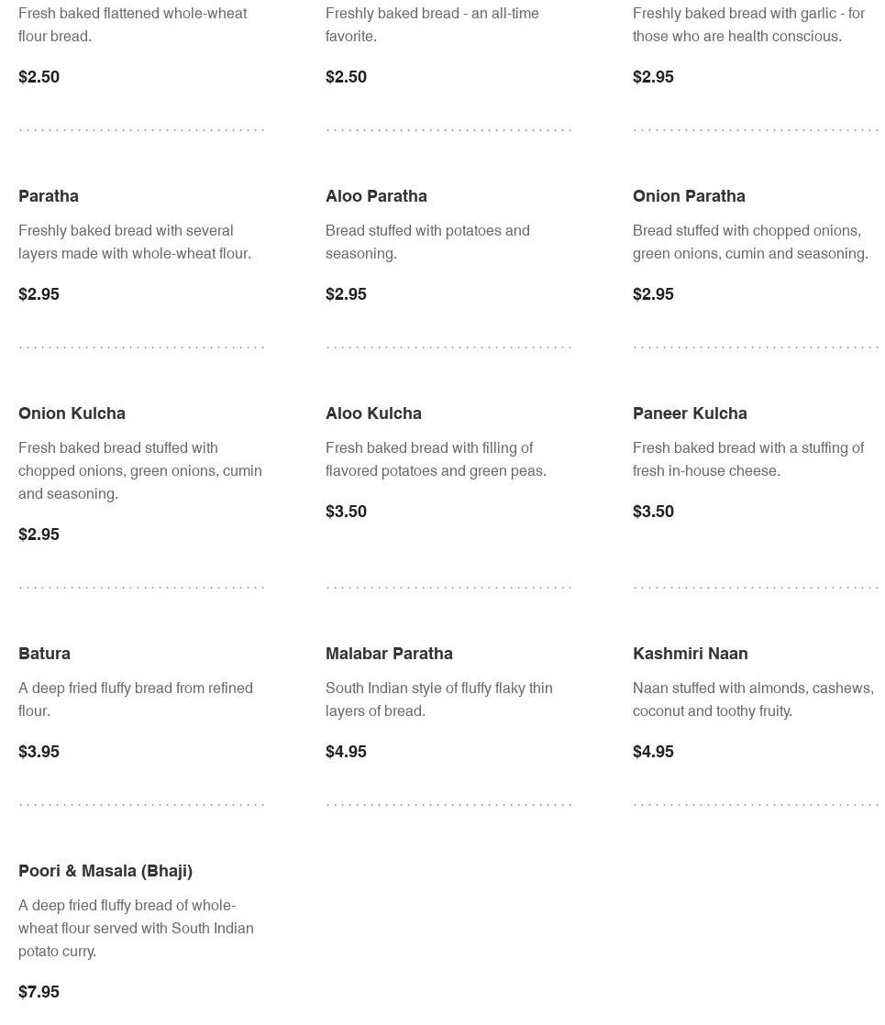Click the $3.95 price under Batura

[39, 752]
